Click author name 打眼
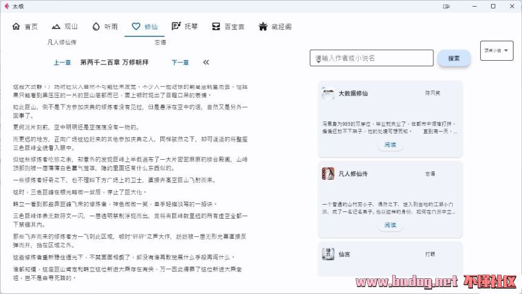The image size is (522, 294). click(430, 254)
